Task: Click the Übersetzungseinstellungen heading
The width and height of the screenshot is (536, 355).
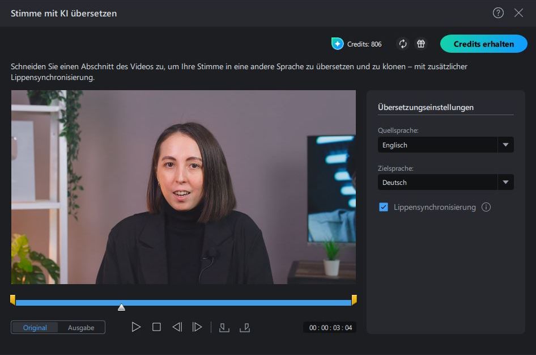Action: tap(426, 107)
